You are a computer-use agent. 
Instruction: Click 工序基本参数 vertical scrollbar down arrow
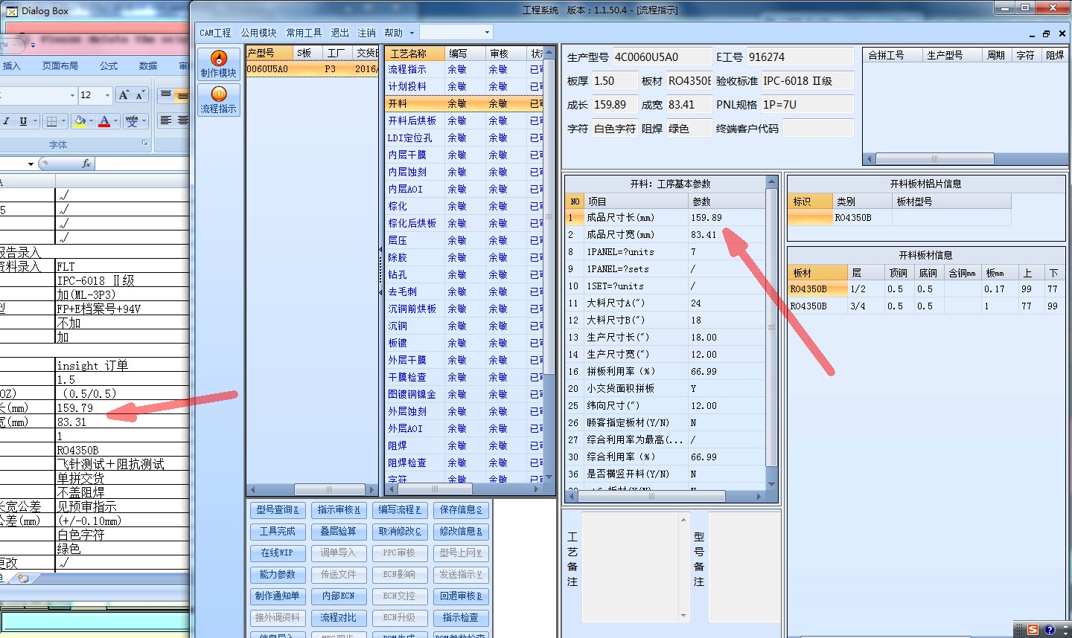(x=771, y=484)
